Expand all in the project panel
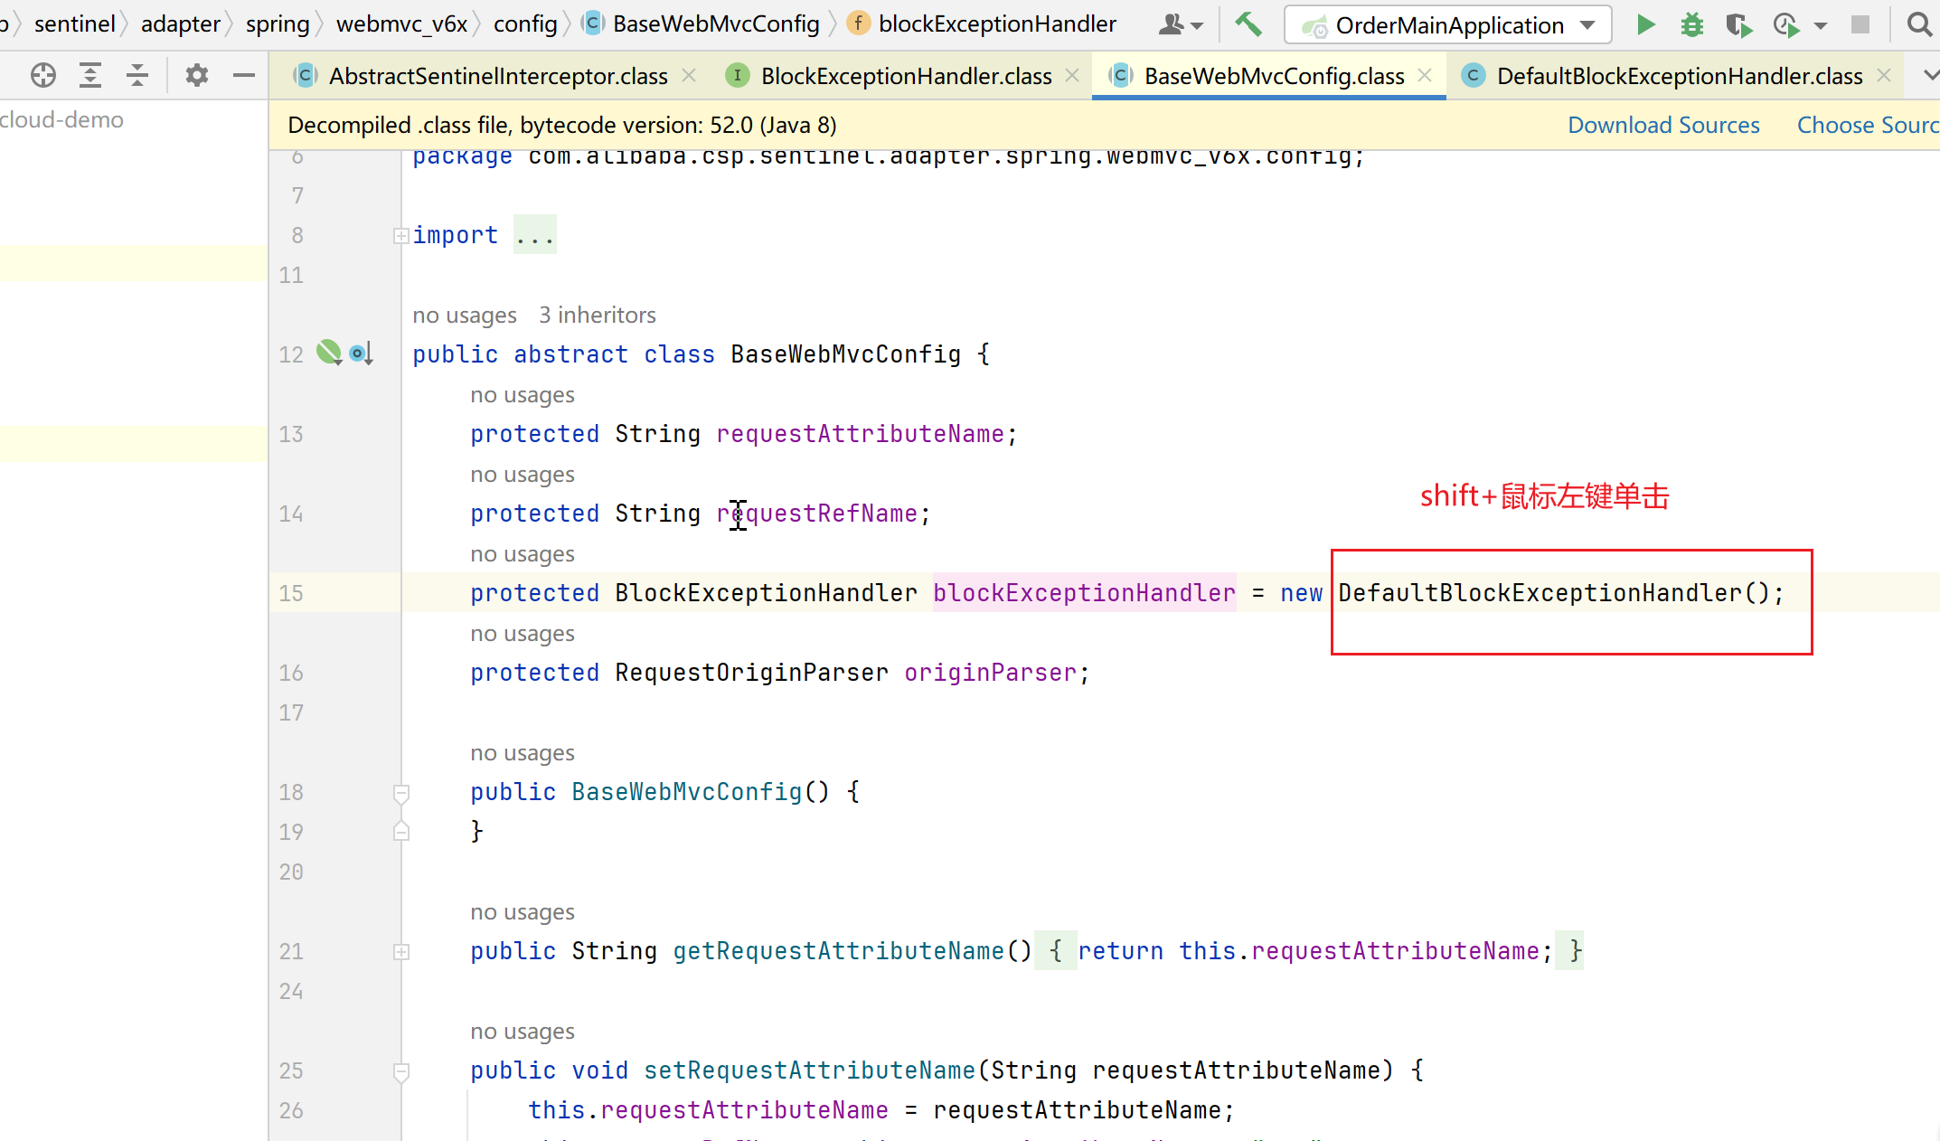The height and width of the screenshot is (1141, 1940). pyautogui.click(x=90, y=75)
